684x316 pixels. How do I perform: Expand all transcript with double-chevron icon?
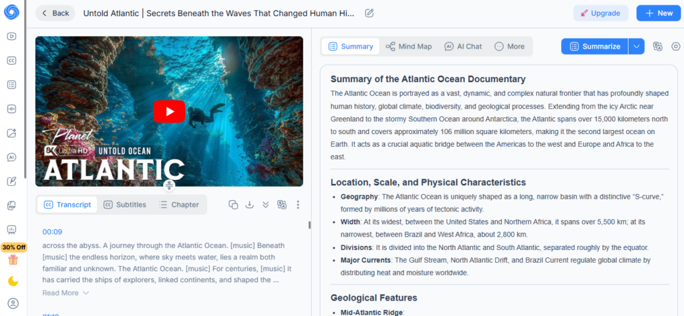point(266,205)
